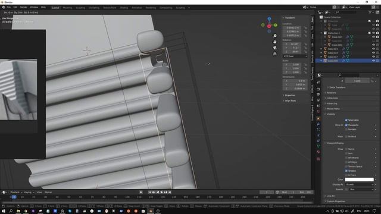Click the white object Color swatch
Screen dimensions: 381x214
click(359, 180)
